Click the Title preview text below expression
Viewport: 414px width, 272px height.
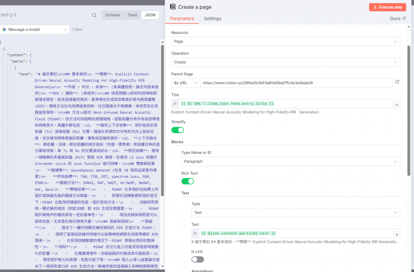pos(245,112)
